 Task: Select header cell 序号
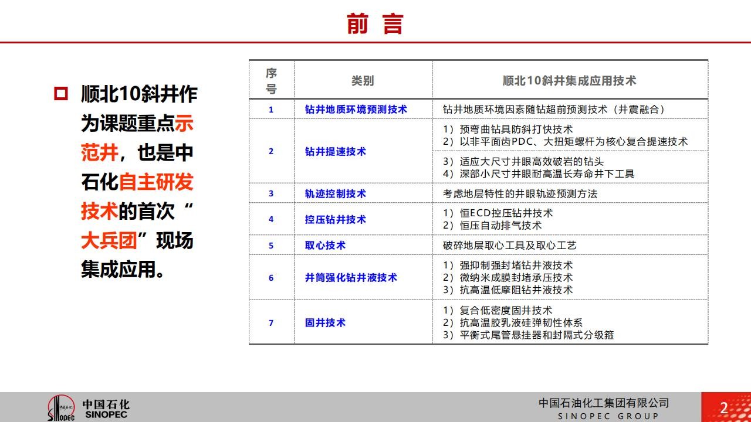(271, 81)
